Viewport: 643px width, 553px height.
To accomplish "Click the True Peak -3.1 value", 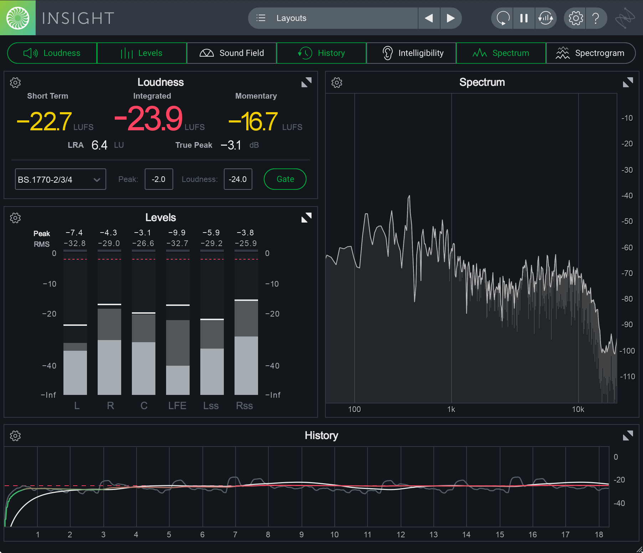I will point(231,145).
